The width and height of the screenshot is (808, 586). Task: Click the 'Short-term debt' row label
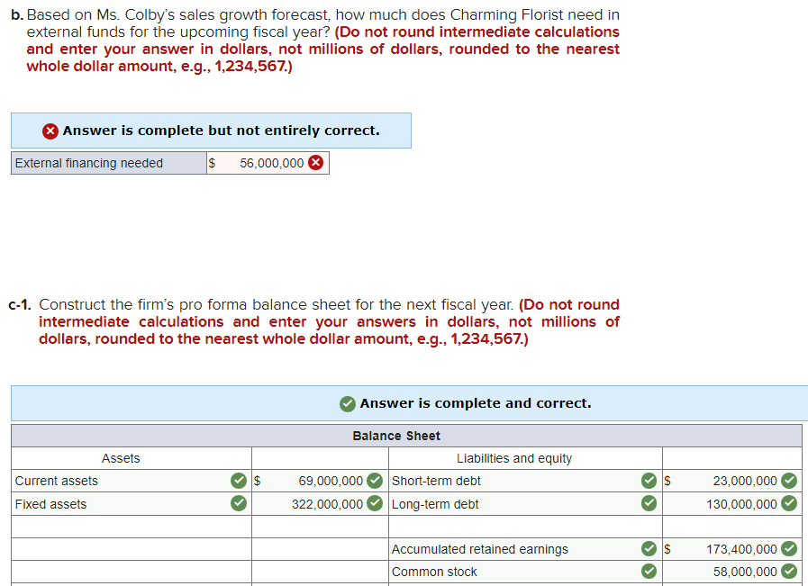(436, 481)
